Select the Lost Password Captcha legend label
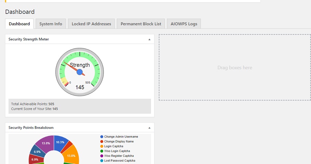 [120, 161]
